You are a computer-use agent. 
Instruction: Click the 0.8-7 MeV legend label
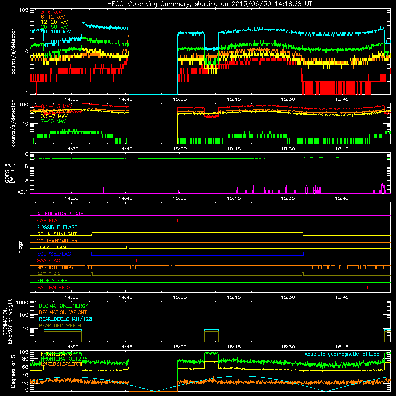coord(54,116)
